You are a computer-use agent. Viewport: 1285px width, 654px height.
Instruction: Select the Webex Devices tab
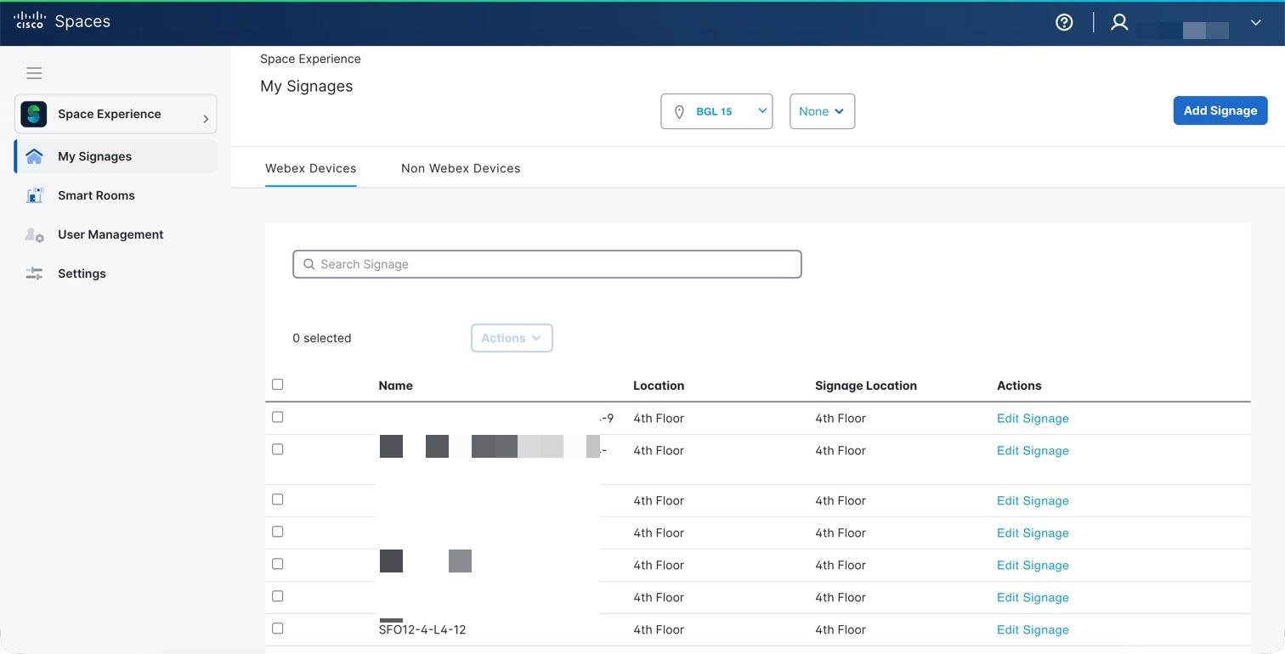tap(310, 168)
